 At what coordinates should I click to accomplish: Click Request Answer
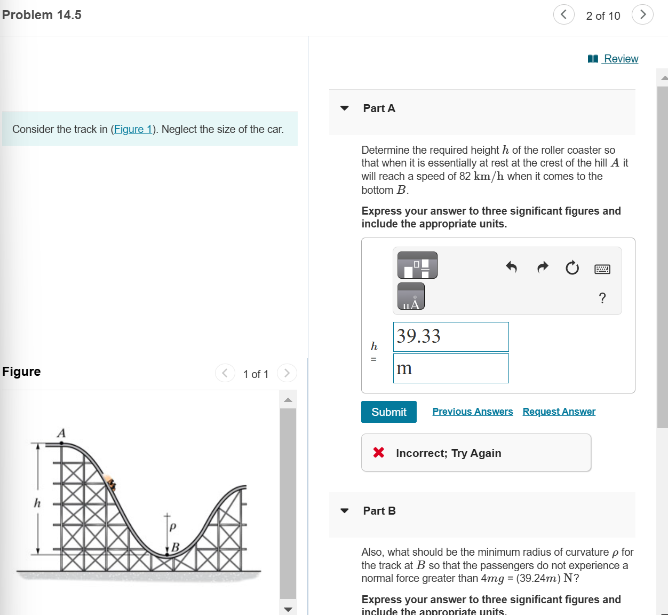click(559, 411)
